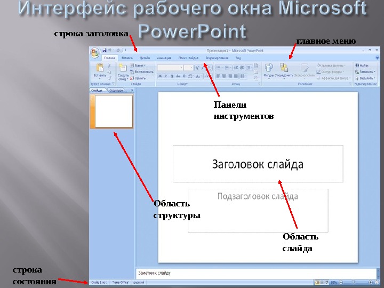Expand the Макет layout dropdown
Viewport: 384px width, 288px height.
pos(138,66)
